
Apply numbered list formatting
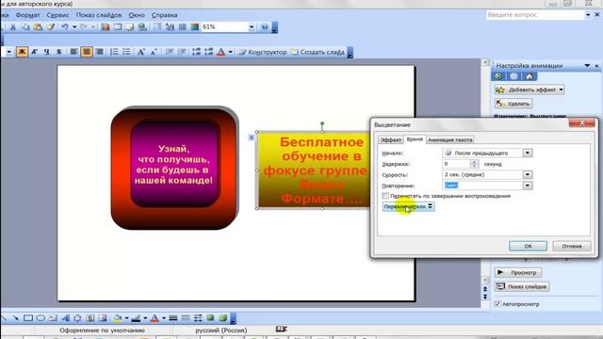coord(114,52)
